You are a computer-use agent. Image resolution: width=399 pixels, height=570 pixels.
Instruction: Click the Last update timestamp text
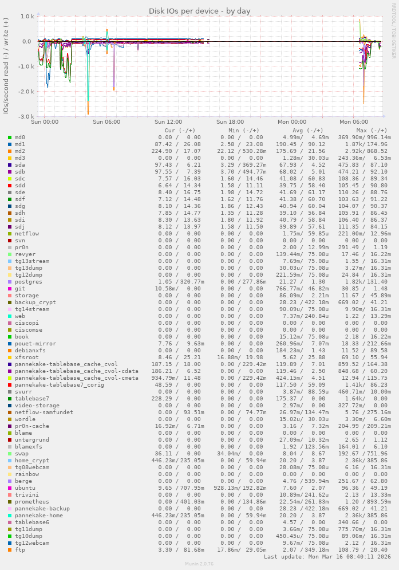327,557
